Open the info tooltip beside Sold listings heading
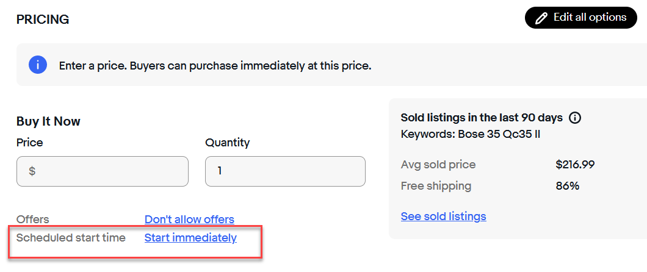Viewport: 647px width, 272px height. (574, 118)
